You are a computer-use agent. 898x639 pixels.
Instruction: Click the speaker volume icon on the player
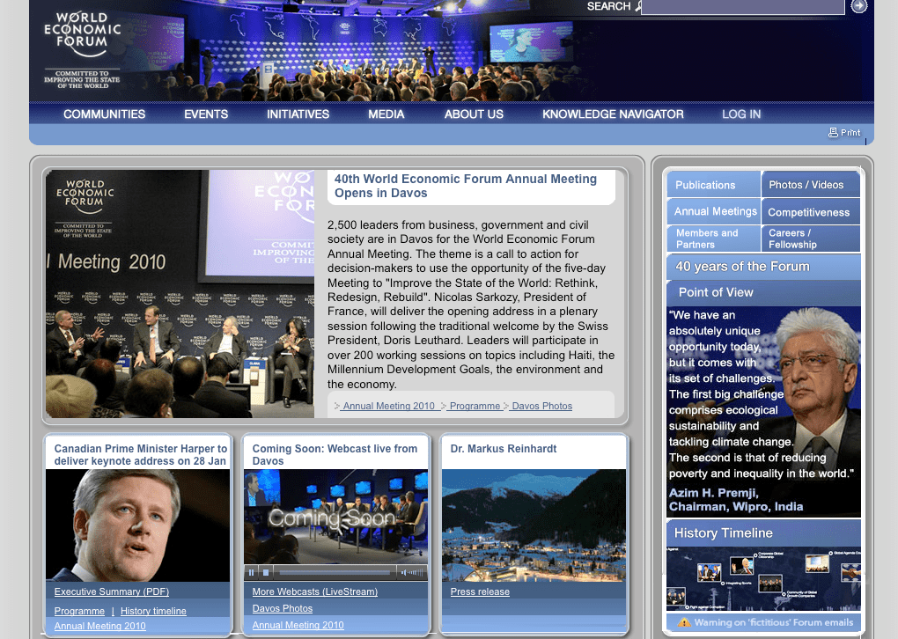pyautogui.click(x=405, y=572)
